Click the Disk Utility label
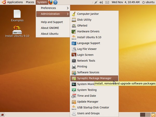 pyautogui.click(x=84, y=20)
